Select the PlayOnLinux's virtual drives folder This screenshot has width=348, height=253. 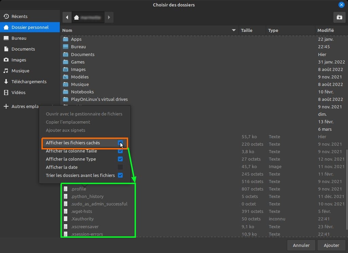coord(99,100)
